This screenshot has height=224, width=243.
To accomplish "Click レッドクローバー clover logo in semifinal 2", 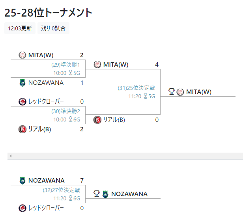I will click(x=22, y=102).
